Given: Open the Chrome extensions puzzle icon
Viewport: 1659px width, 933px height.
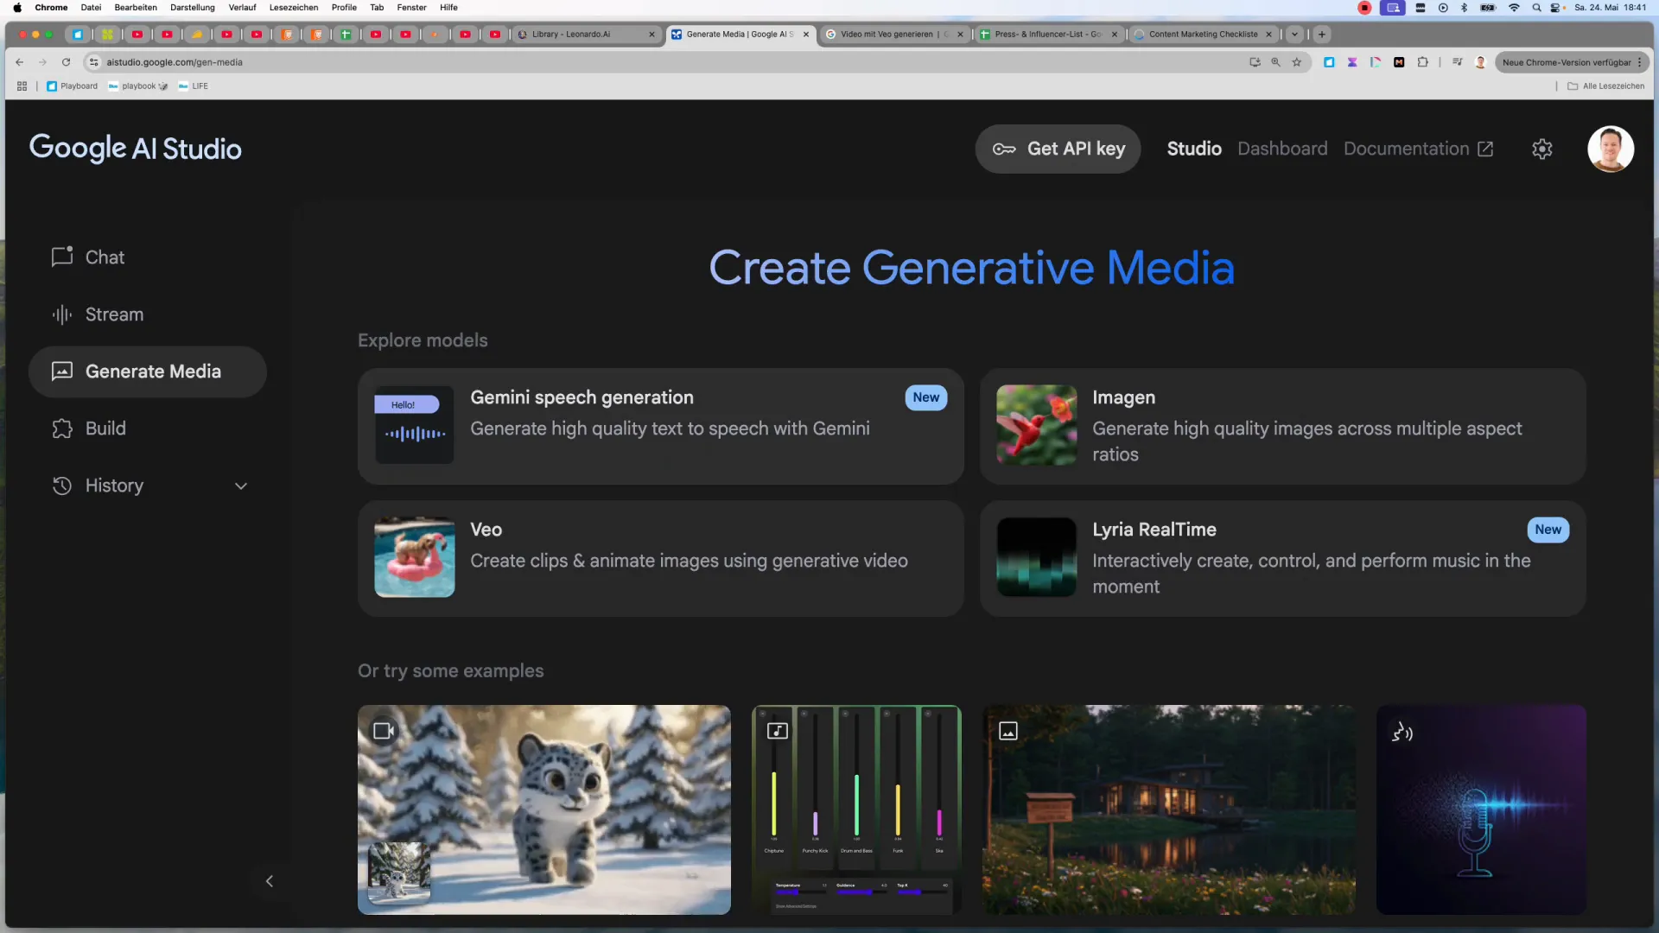Looking at the screenshot, I should (x=1422, y=62).
